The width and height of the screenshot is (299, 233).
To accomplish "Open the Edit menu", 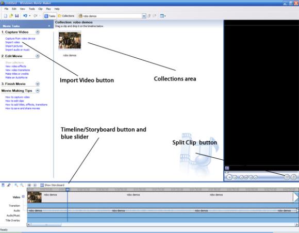I will click(x=14, y=9).
